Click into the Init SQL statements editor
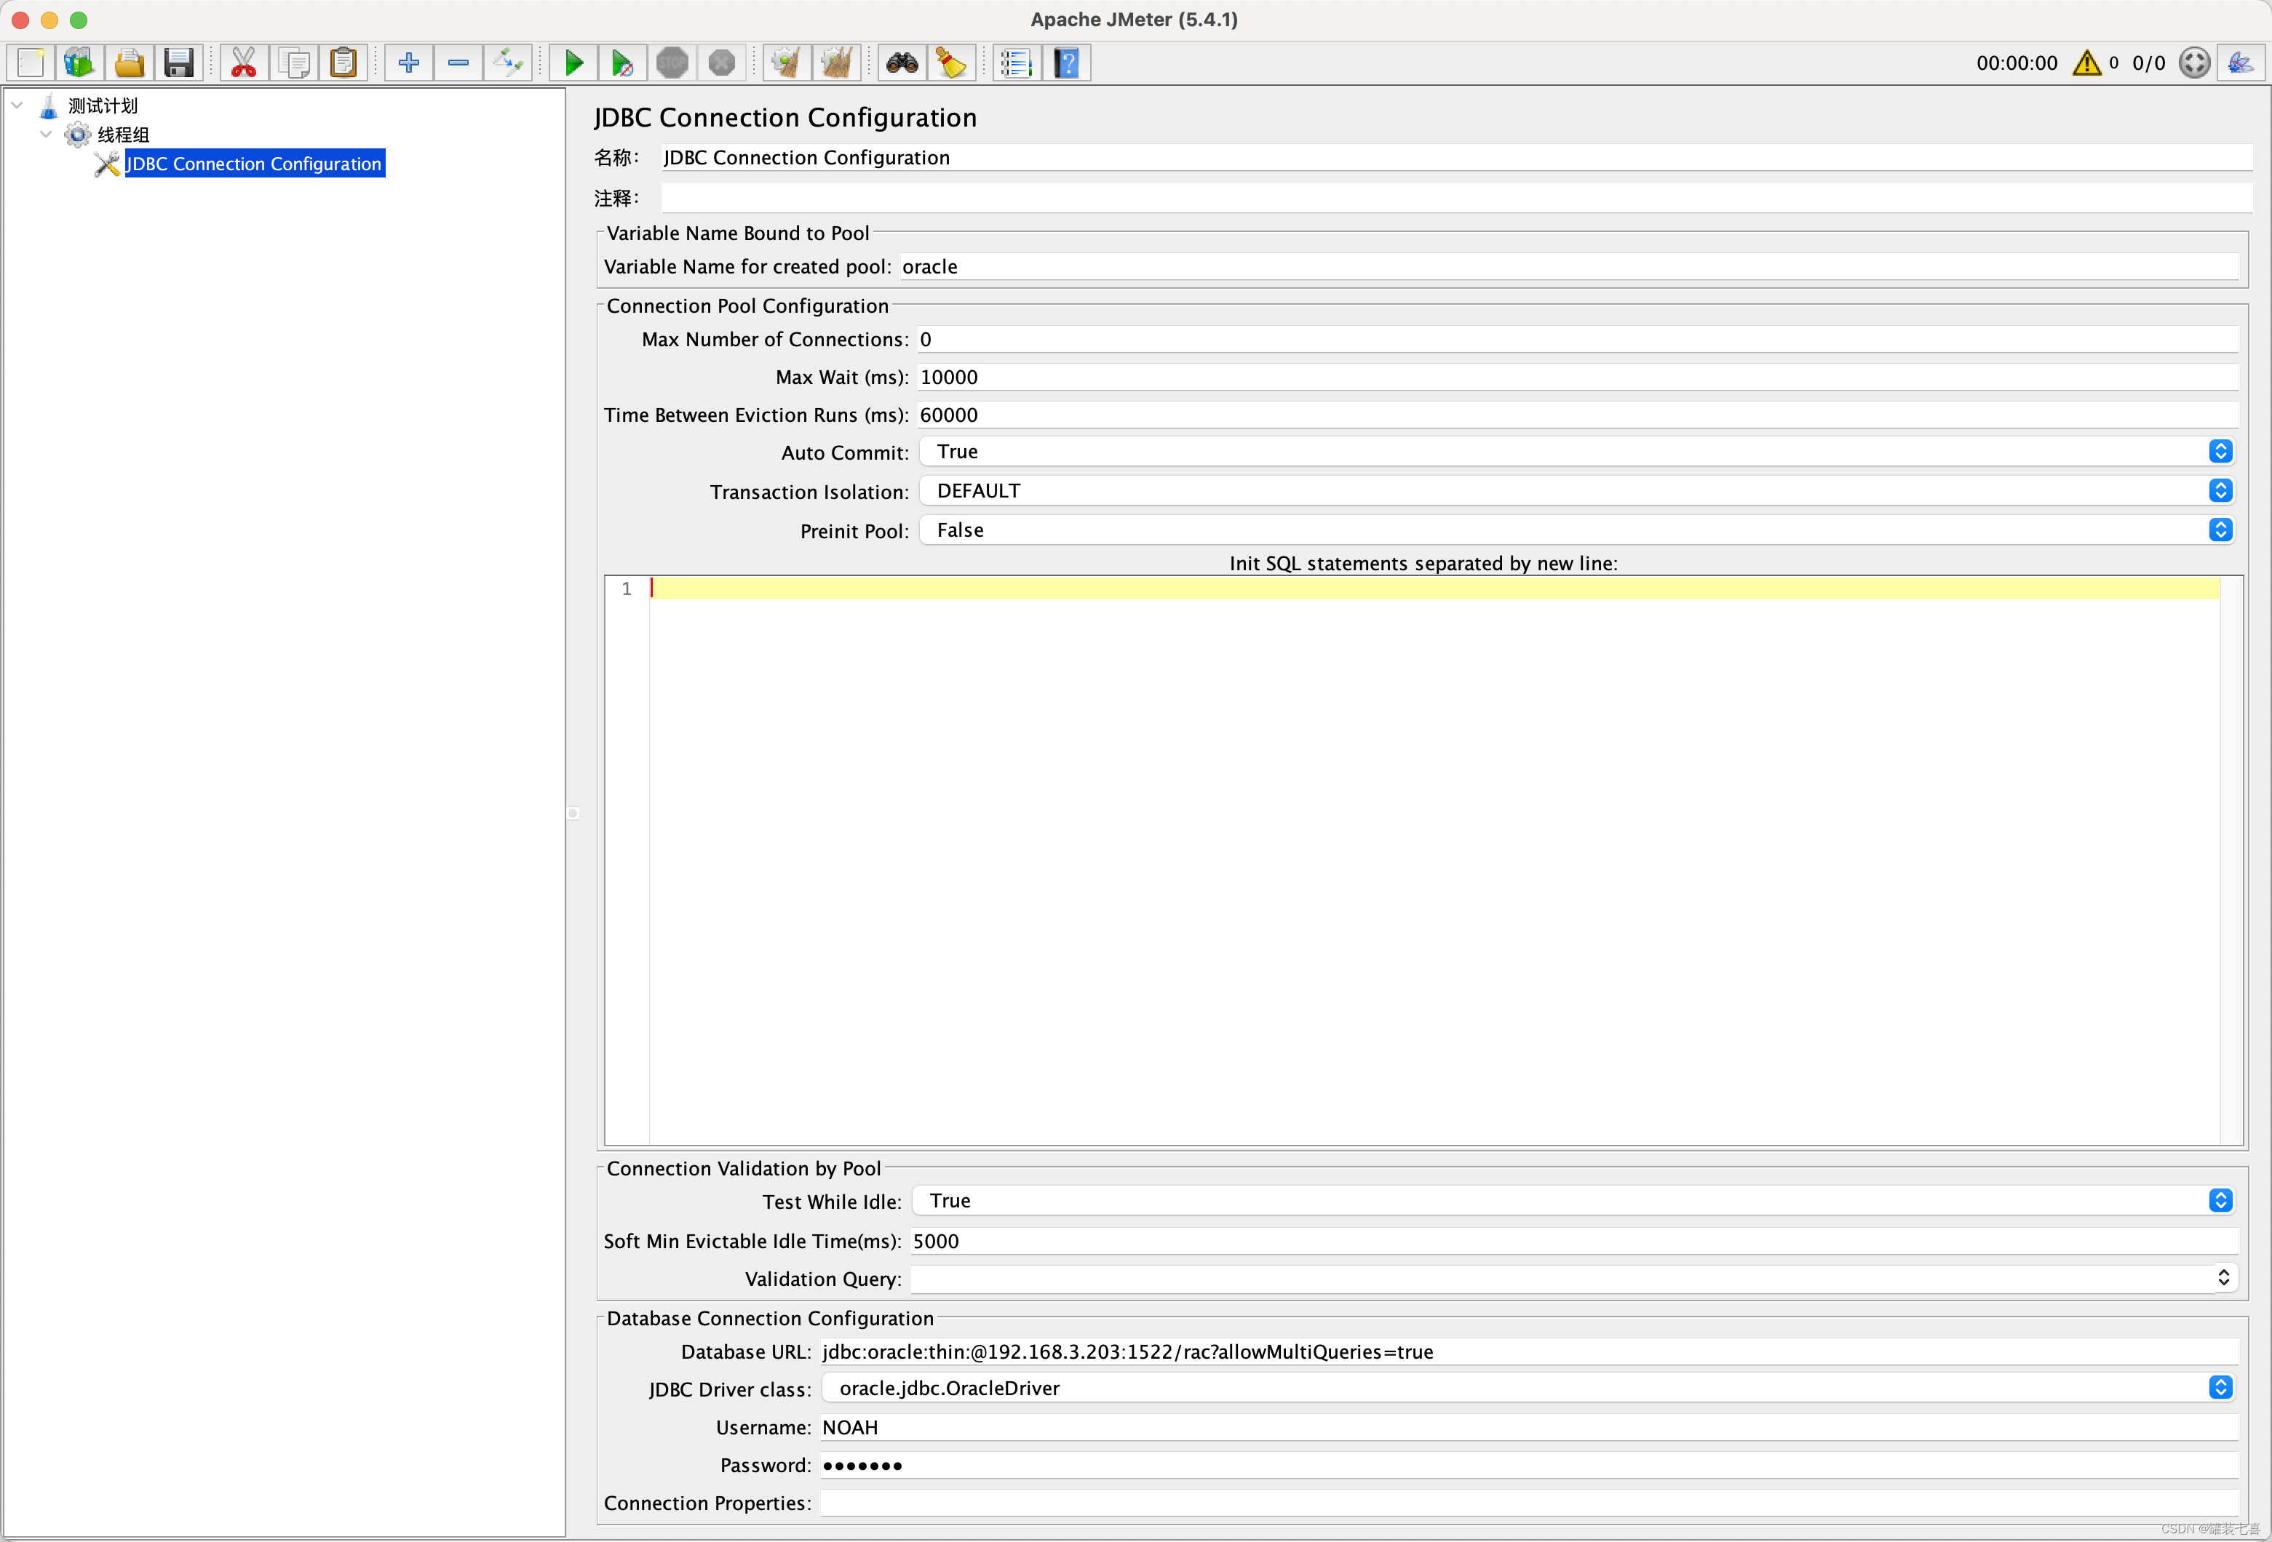Image resolution: width=2272 pixels, height=1542 pixels. pos(1434,860)
